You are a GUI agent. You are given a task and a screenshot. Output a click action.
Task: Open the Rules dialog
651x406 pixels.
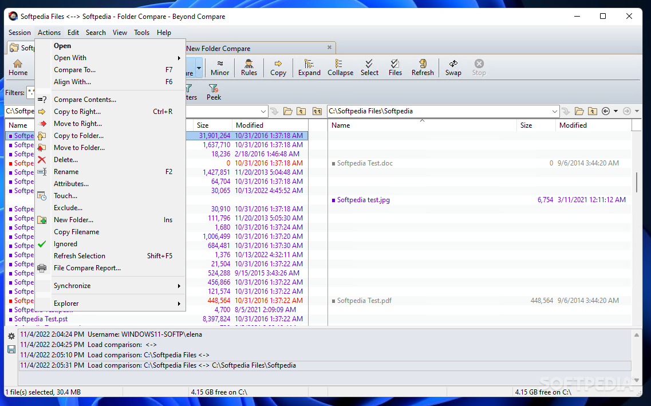pyautogui.click(x=248, y=68)
